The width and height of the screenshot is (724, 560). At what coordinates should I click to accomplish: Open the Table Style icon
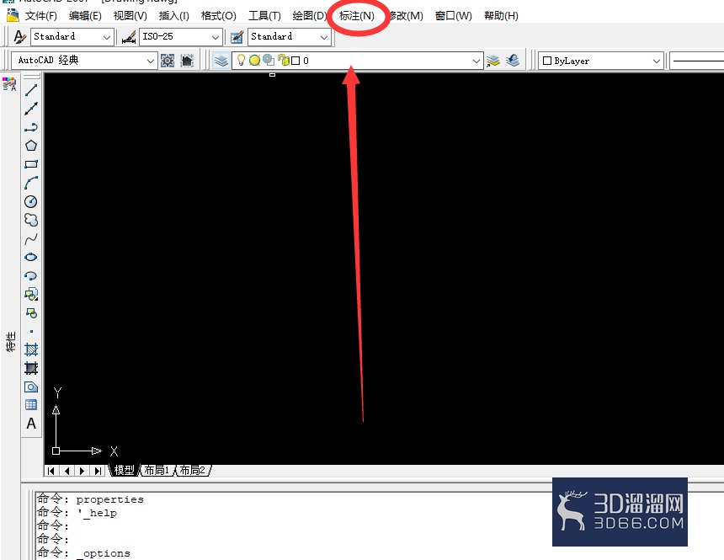tap(237, 37)
